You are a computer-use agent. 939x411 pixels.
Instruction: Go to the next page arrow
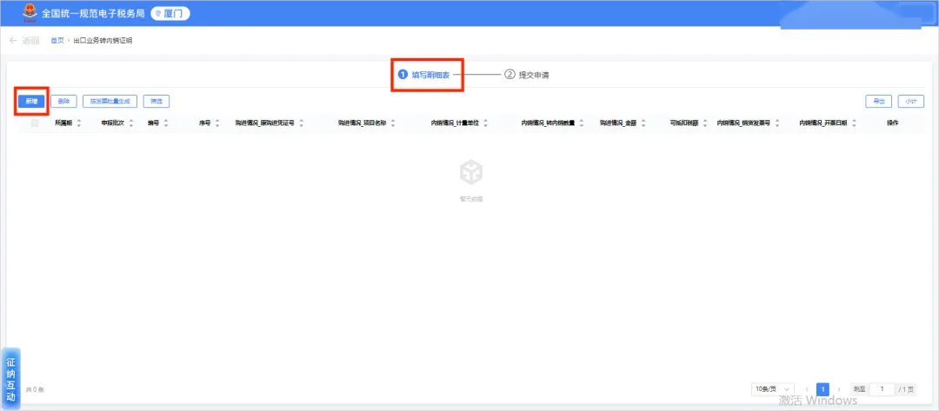(x=838, y=389)
